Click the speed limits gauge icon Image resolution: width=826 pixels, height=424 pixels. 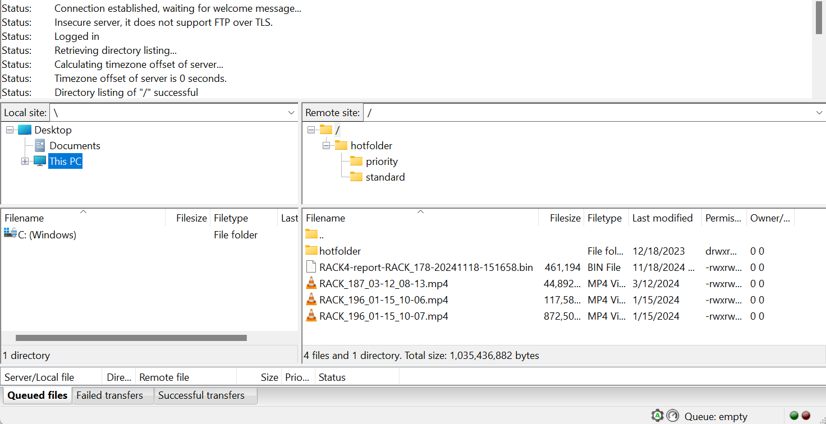pyautogui.click(x=672, y=415)
